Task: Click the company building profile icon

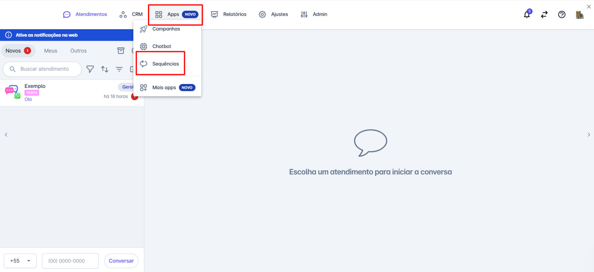Action: [x=579, y=15]
